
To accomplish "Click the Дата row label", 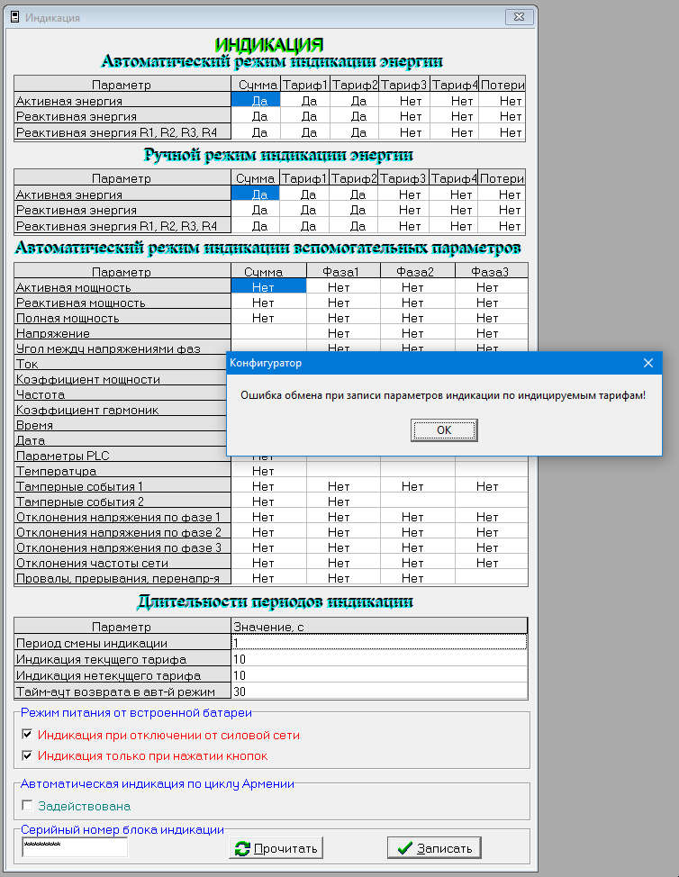I will pos(121,440).
